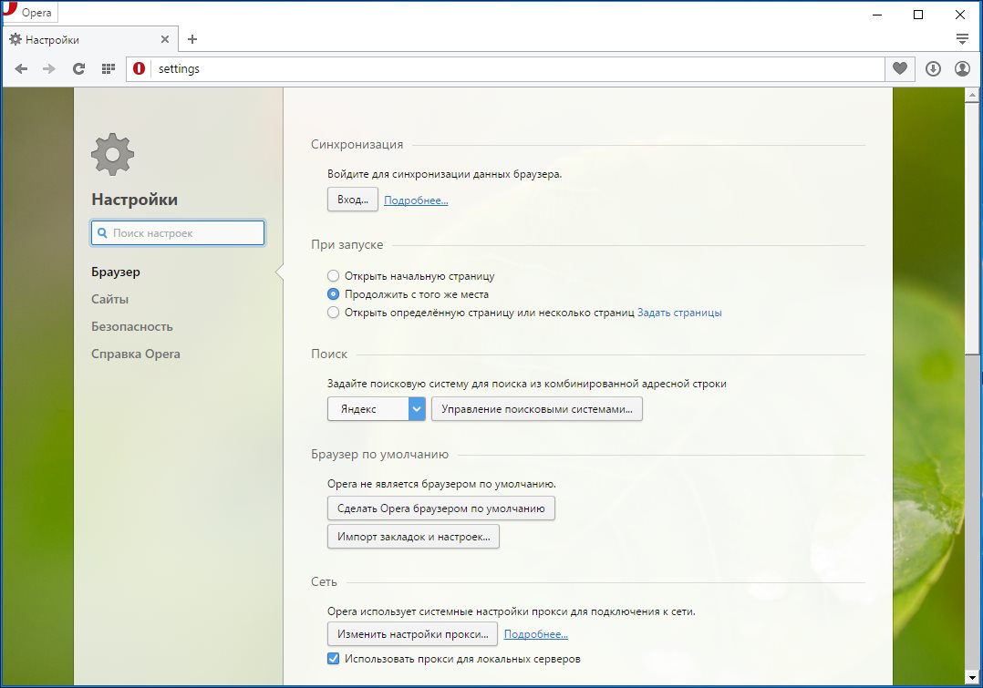Reload the current page
Screen dimensions: 983x688
(78, 69)
